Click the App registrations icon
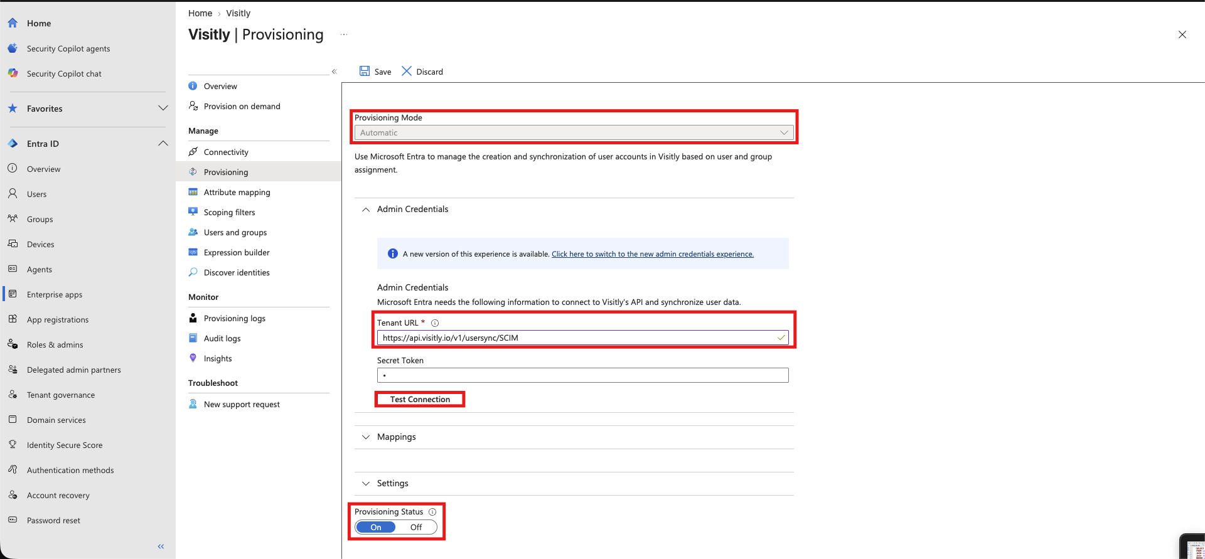 [13, 319]
